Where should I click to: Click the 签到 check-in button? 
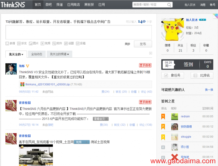coord(188,64)
